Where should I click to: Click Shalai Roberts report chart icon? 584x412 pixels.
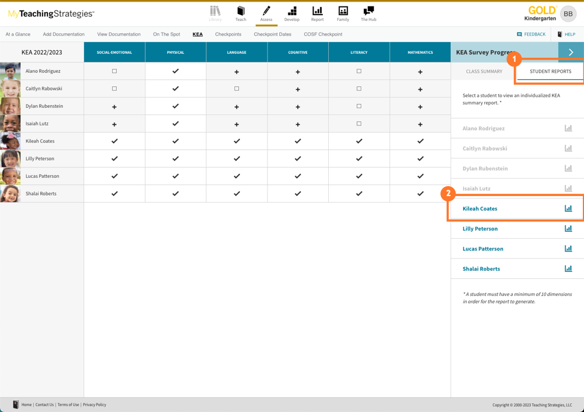[568, 268]
